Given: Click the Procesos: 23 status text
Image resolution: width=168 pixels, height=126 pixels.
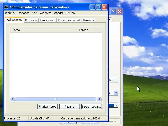Looking at the screenshot, I should click(12, 118).
